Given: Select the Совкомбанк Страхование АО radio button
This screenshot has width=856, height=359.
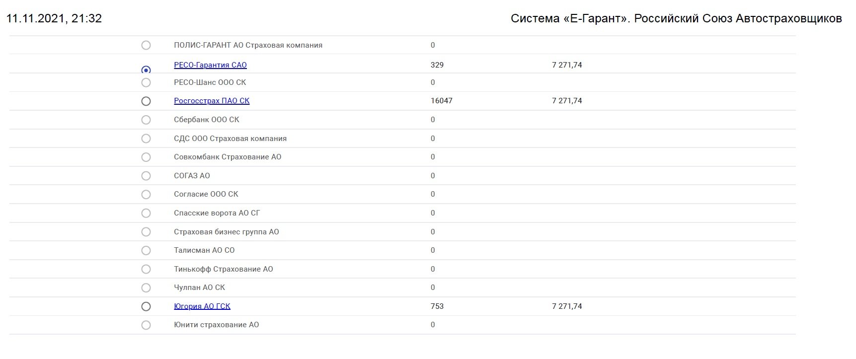Looking at the screenshot, I should pos(146,157).
